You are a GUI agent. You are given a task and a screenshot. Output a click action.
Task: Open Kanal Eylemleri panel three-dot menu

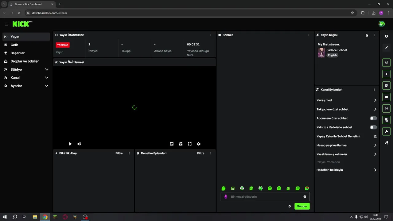(x=374, y=90)
